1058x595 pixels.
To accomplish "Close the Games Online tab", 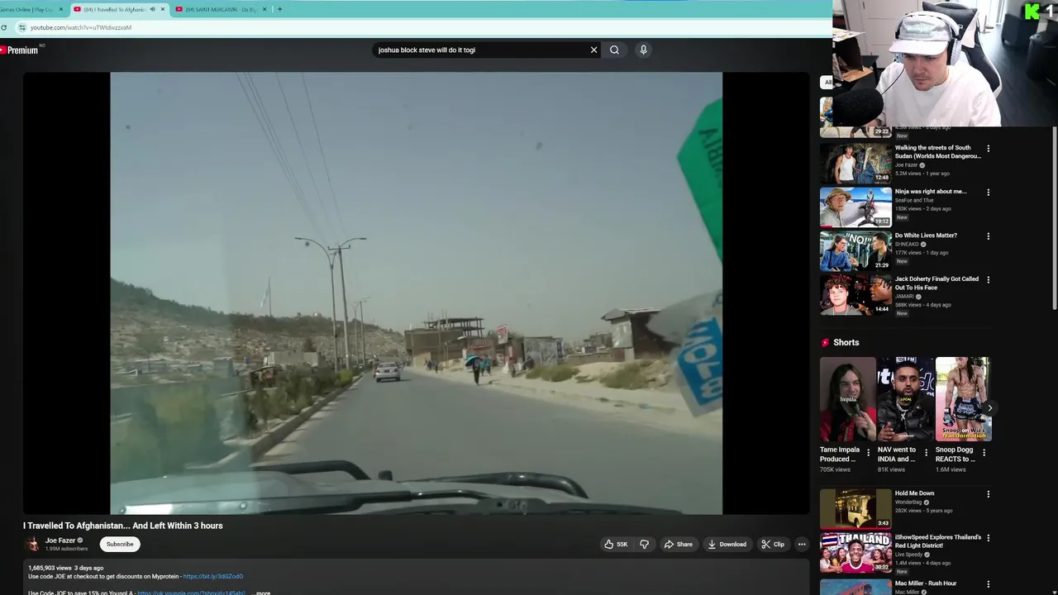I will tap(60, 9).
